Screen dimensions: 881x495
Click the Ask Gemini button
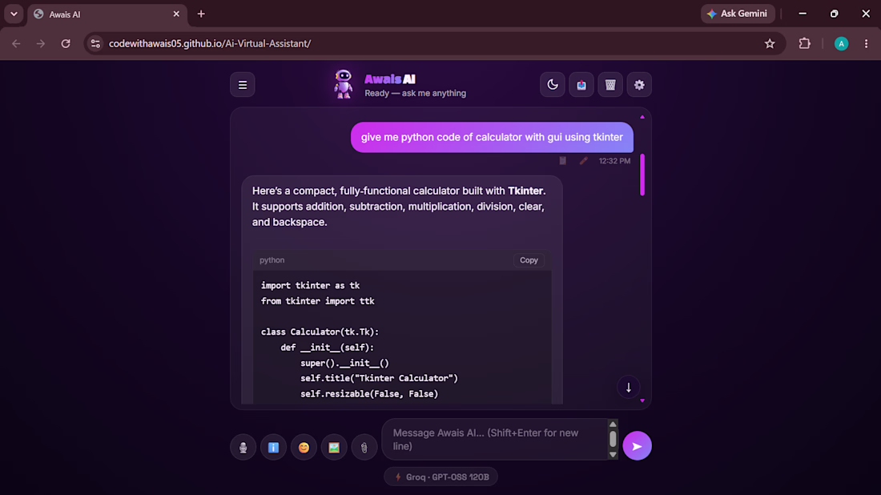tap(738, 14)
